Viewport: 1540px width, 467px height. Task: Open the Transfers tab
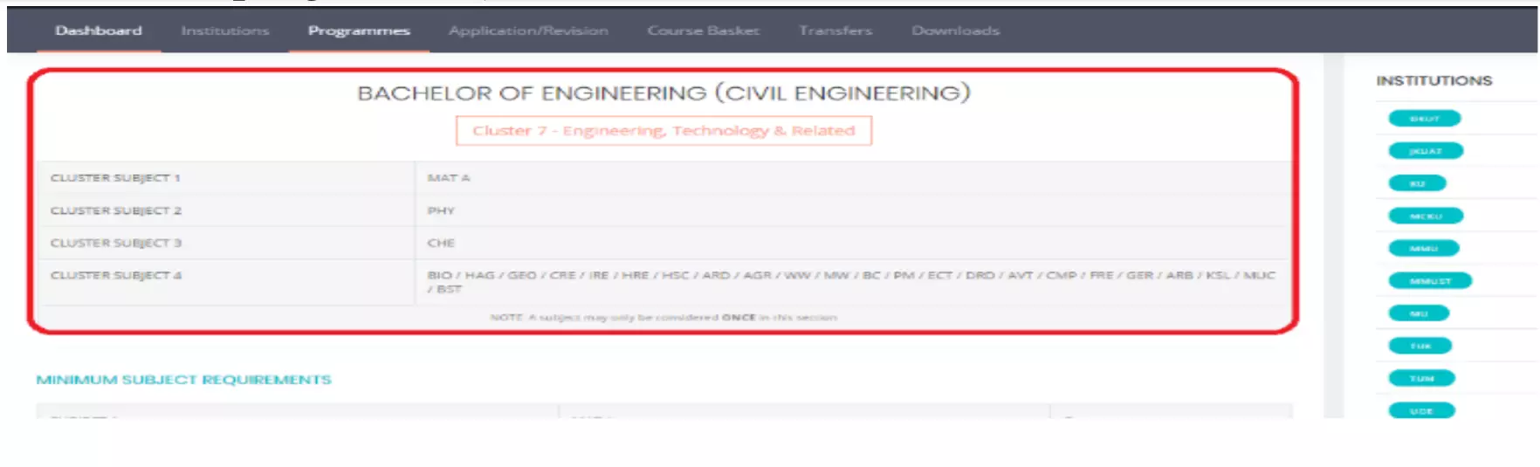pos(835,31)
